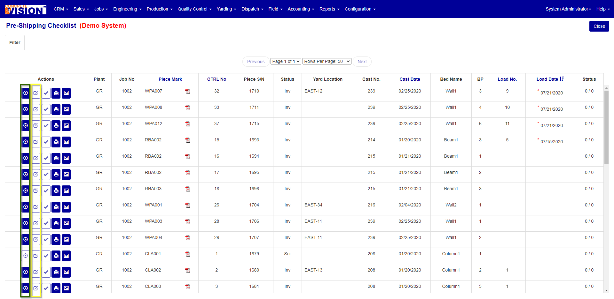Click the checkmark action icon for WPA012

[46, 126]
